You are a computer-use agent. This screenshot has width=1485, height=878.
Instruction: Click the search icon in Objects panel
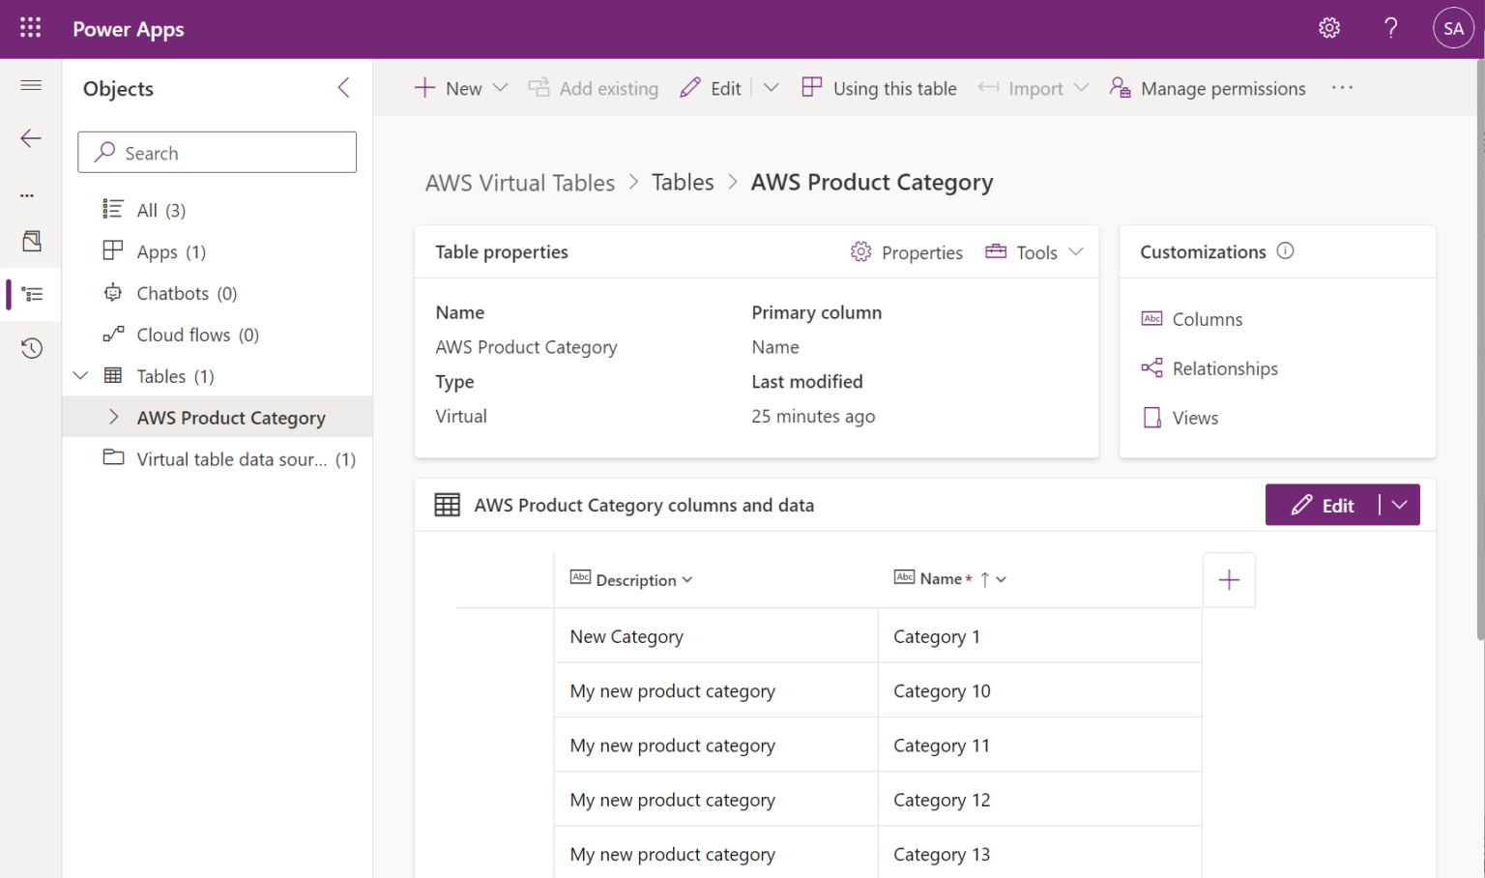(106, 152)
